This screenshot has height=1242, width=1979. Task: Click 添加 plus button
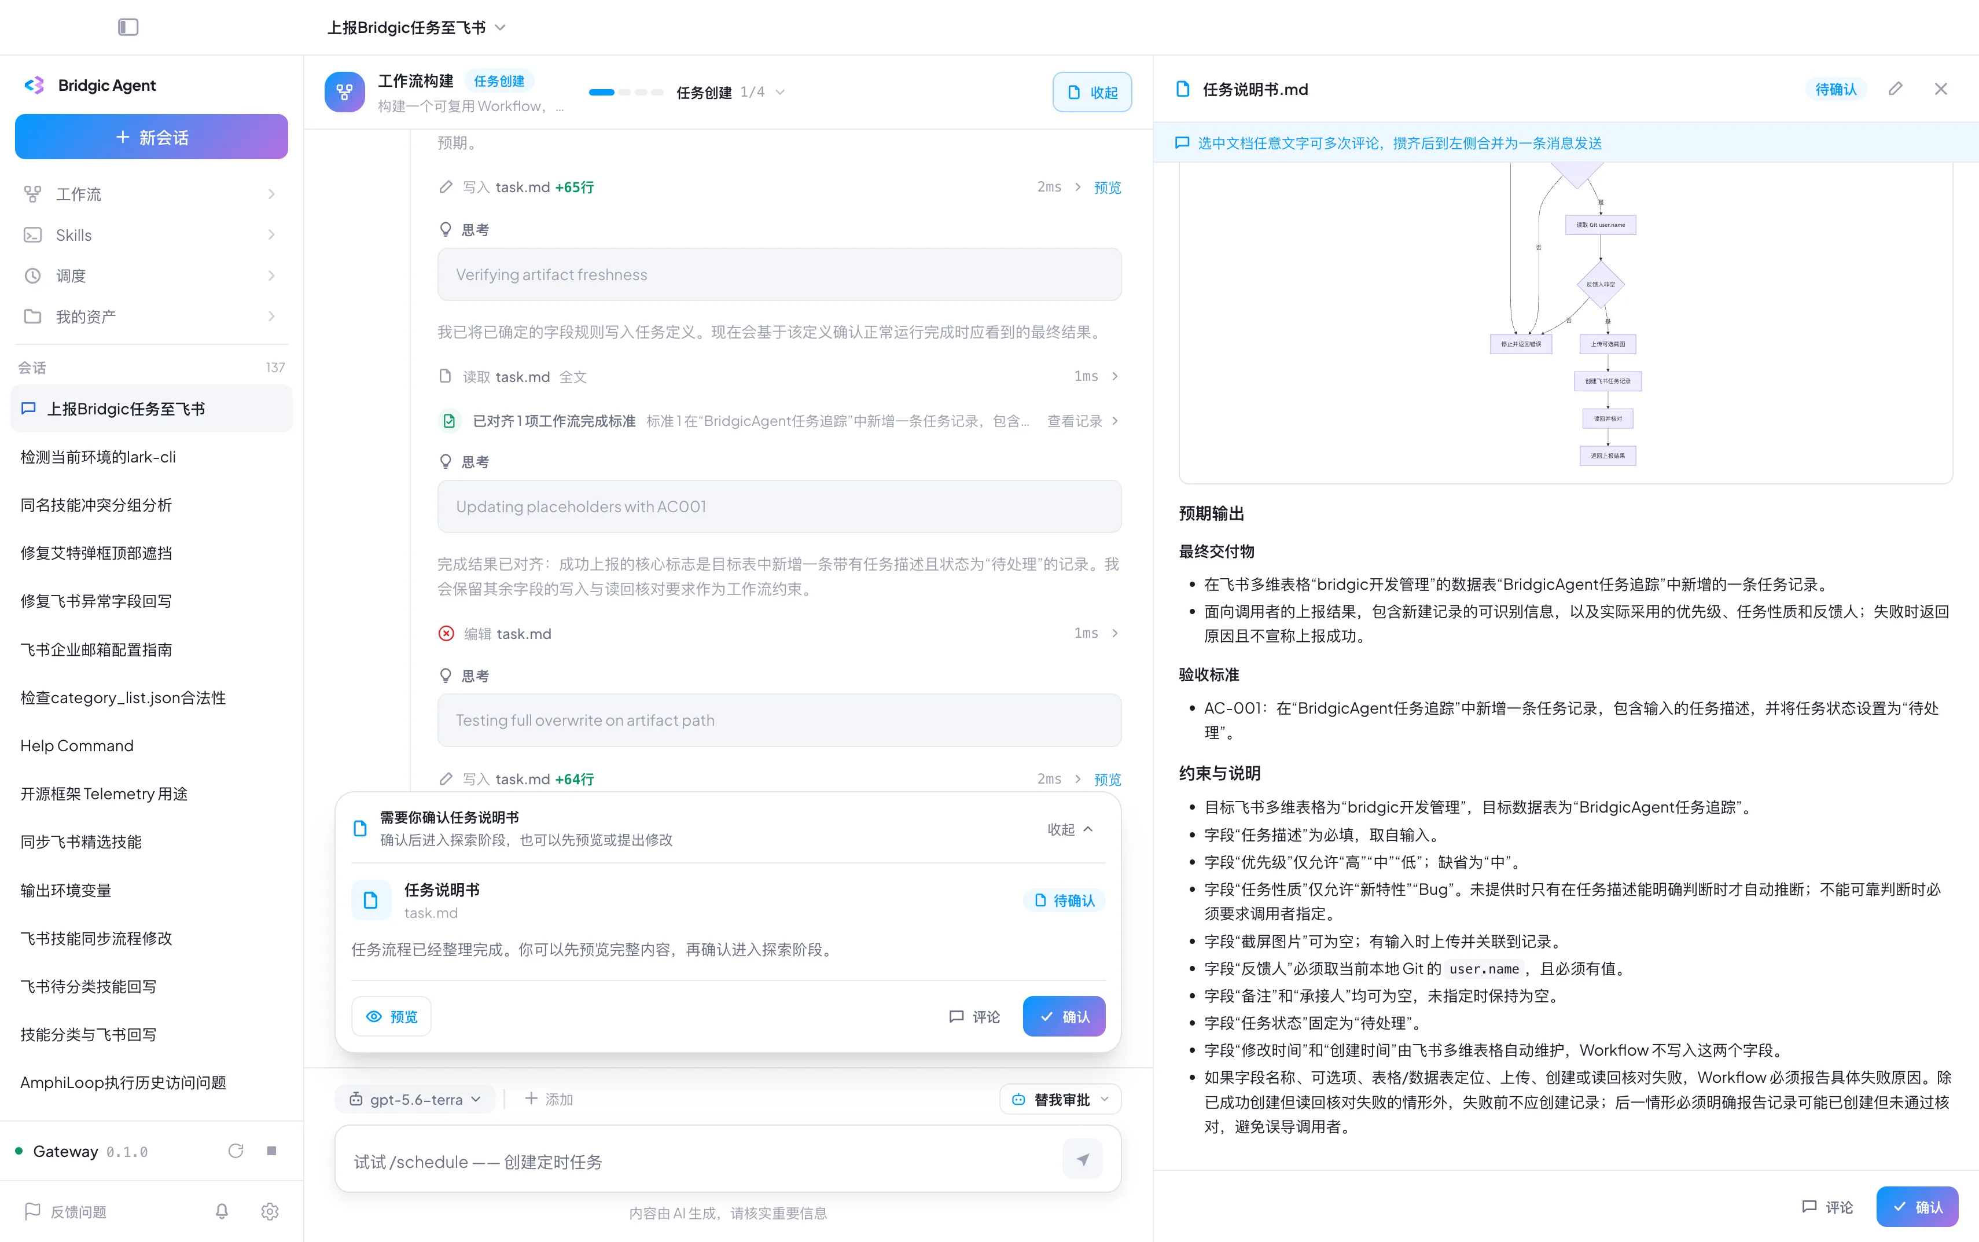(549, 1099)
